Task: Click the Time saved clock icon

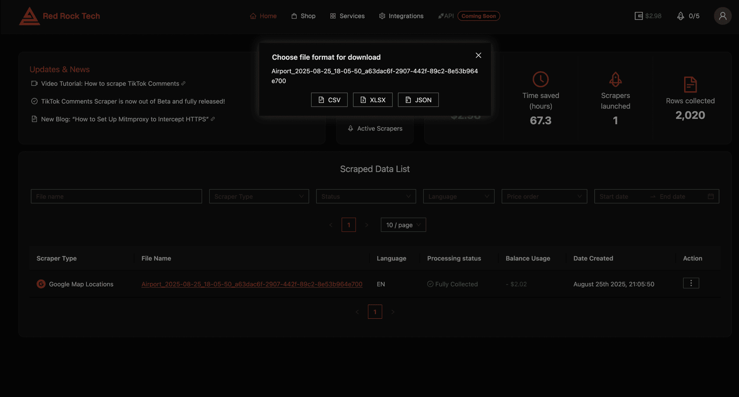Action: pos(541,79)
